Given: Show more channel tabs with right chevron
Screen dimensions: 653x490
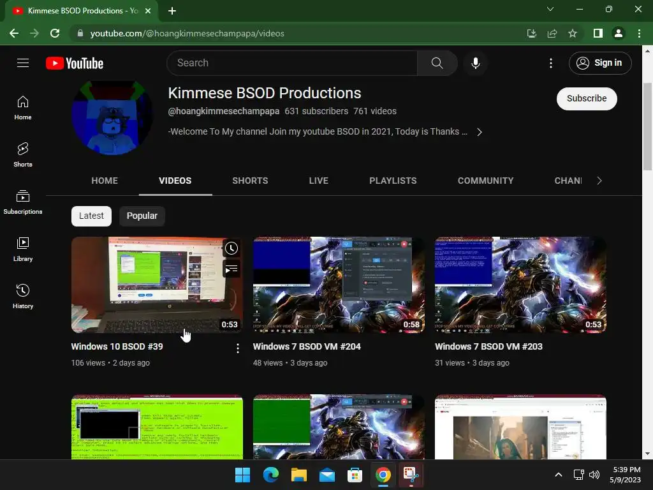Looking at the screenshot, I should tap(599, 181).
